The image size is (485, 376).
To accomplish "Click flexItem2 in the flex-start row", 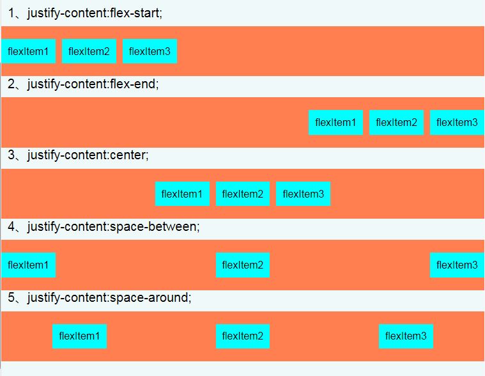I will [x=89, y=51].
